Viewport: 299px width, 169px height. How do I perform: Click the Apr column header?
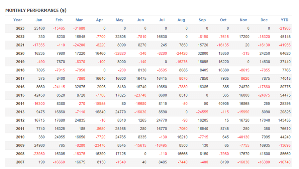100,20
